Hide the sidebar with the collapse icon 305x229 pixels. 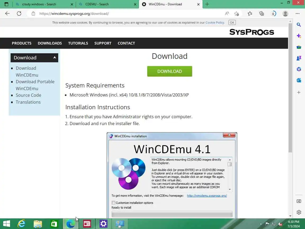click(299, 201)
